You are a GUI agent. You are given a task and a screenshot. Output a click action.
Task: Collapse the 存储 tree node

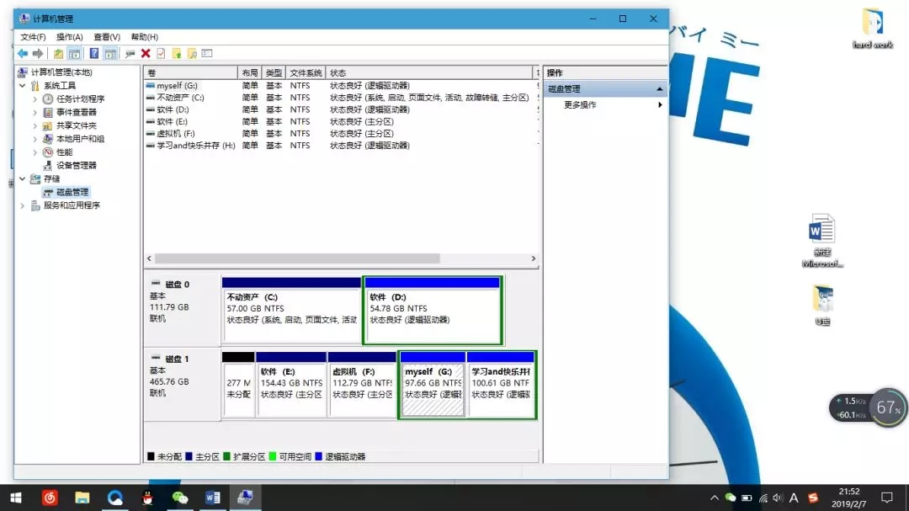coord(22,178)
